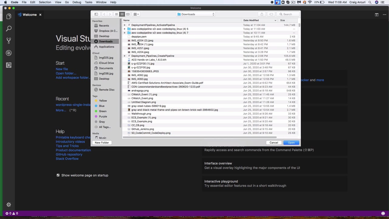Click the Share button in the file dialog

[262, 14]
